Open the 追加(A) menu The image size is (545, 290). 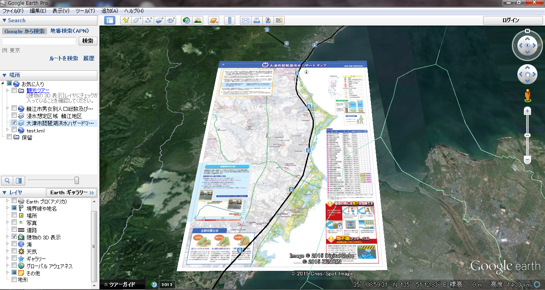click(110, 11)
